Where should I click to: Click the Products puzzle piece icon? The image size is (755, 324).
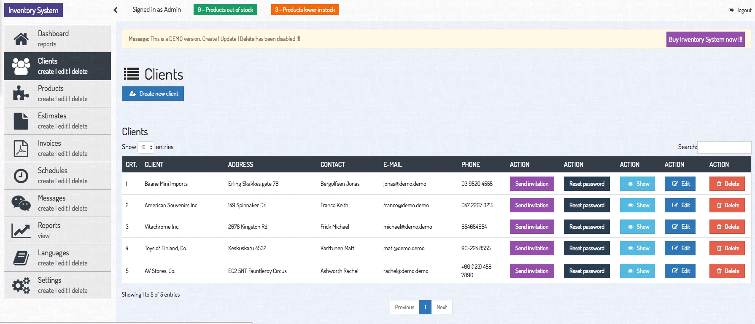[x=21, y=94]
